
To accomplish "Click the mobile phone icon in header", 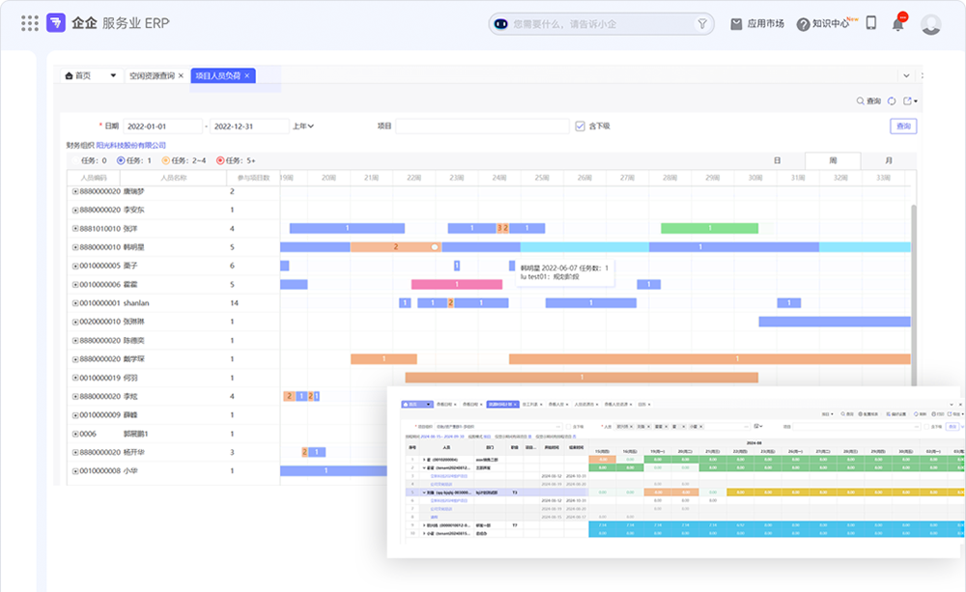I will pos(871,23).
